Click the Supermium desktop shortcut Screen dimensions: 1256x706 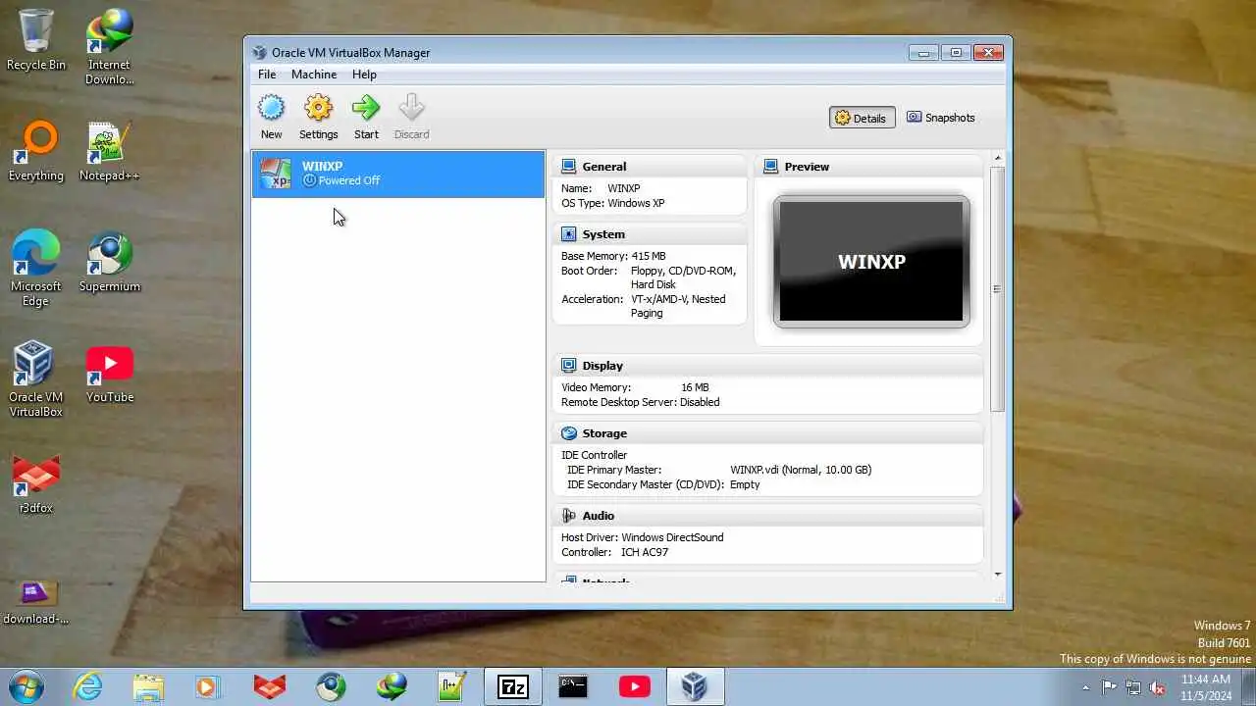click(109, 263)
